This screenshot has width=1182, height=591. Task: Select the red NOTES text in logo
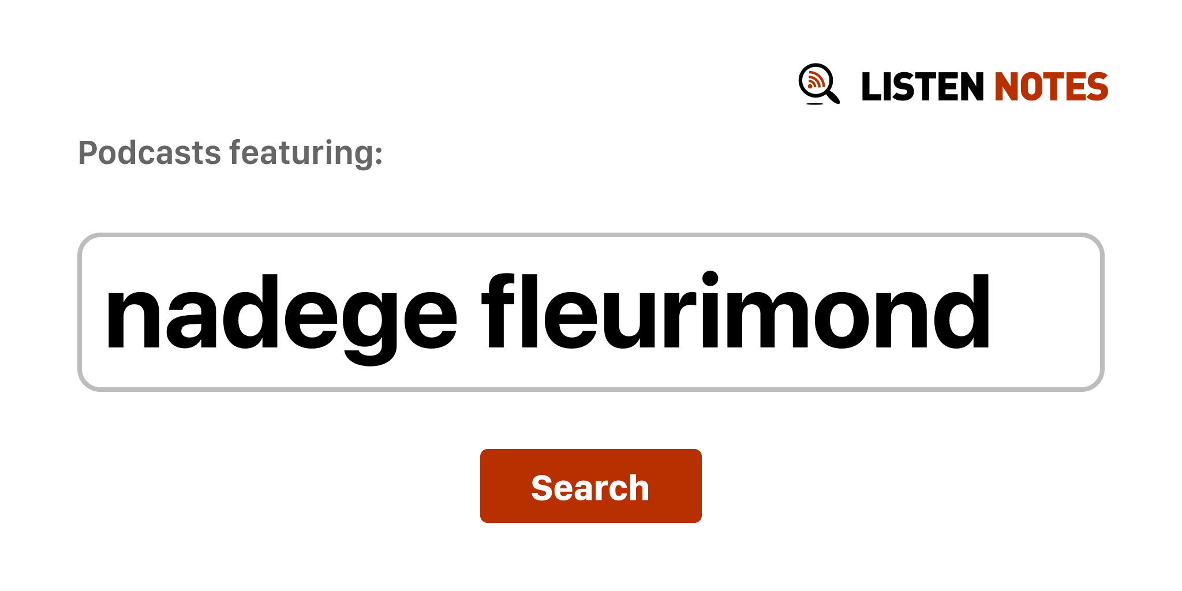[x=1051, y=87]
